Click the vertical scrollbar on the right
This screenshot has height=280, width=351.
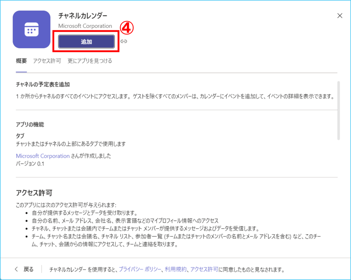coord(339,110)
